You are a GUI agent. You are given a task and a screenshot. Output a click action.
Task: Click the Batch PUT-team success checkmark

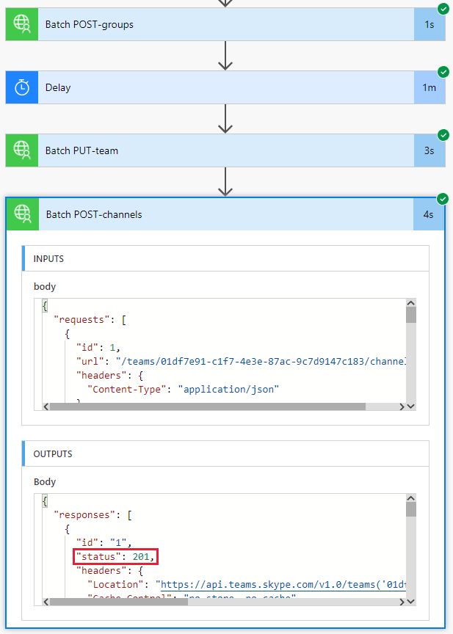[x=443, y=135]
